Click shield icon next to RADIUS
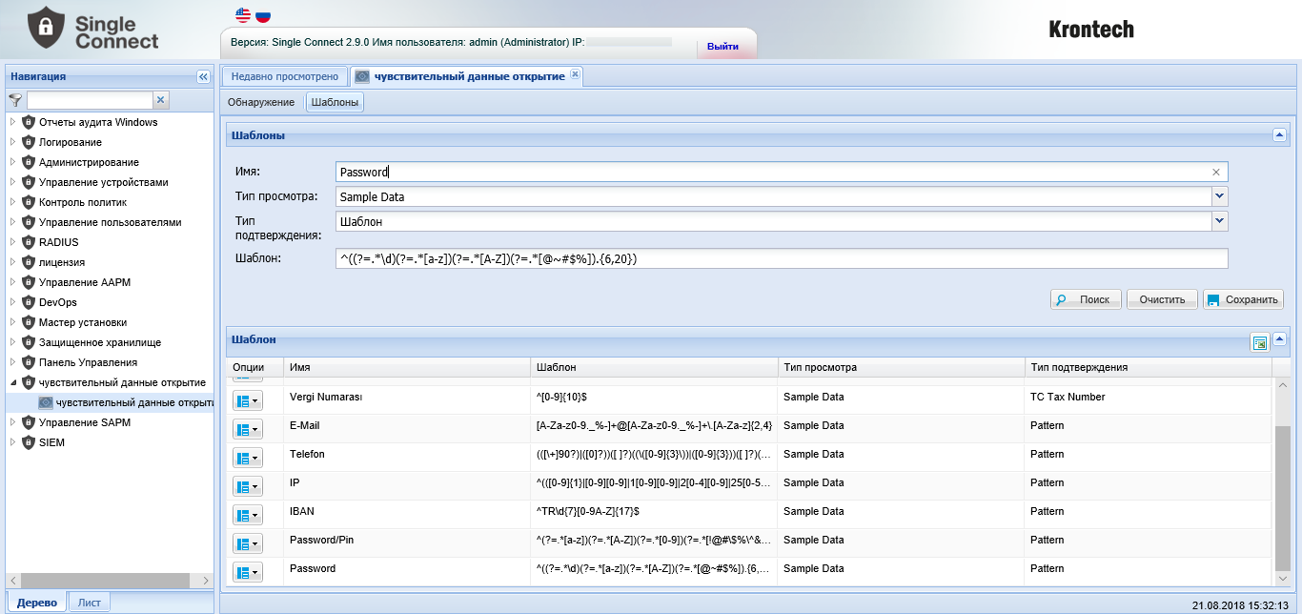The height and width of the screenshot is (614, 1302). coord(29,242)
